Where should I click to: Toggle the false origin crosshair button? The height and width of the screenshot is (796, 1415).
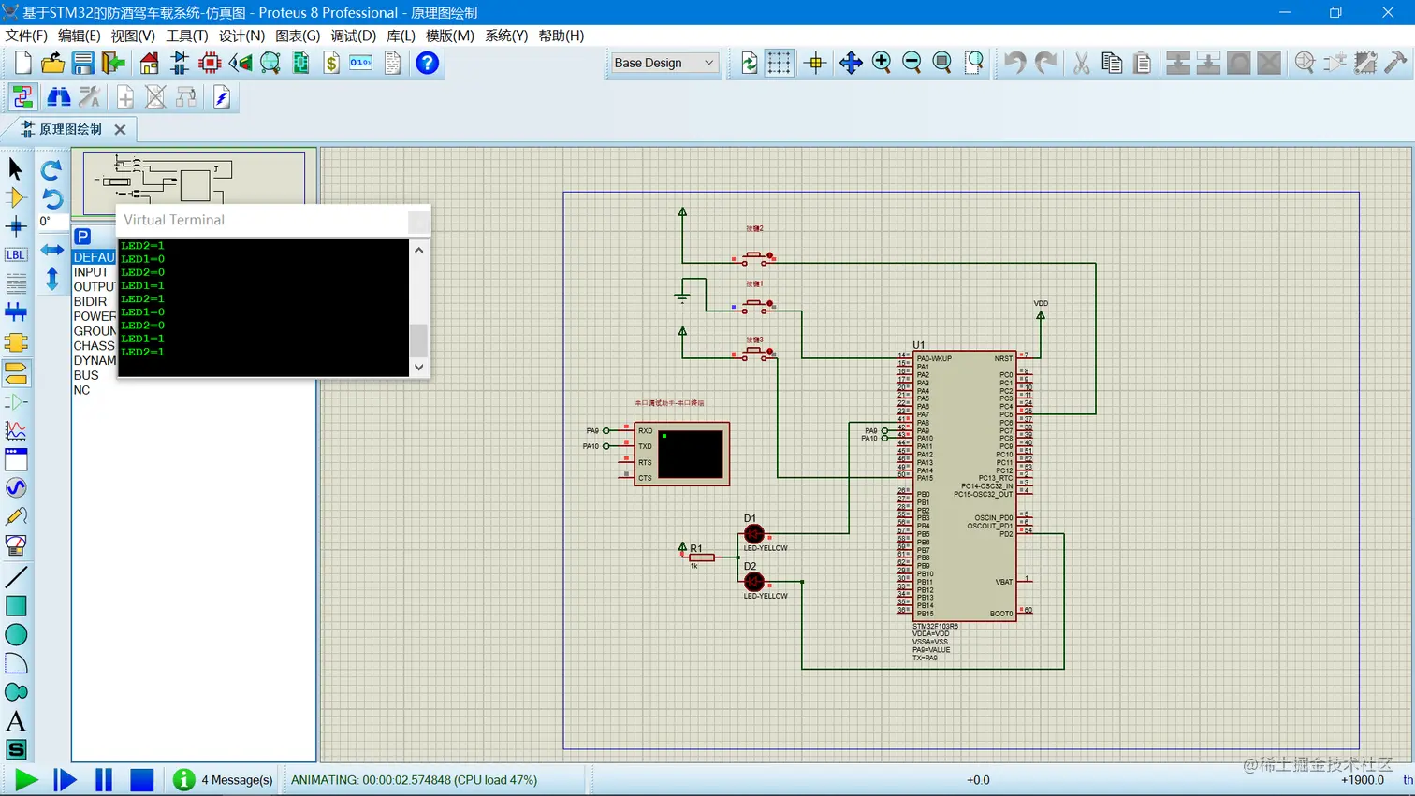click(x=815, y=63)
